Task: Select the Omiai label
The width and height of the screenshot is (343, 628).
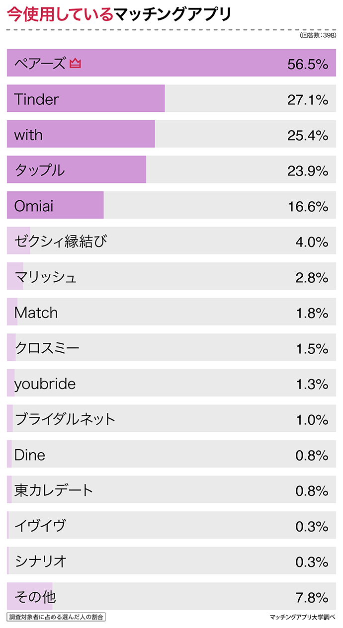Action: (x=34, y=206)
